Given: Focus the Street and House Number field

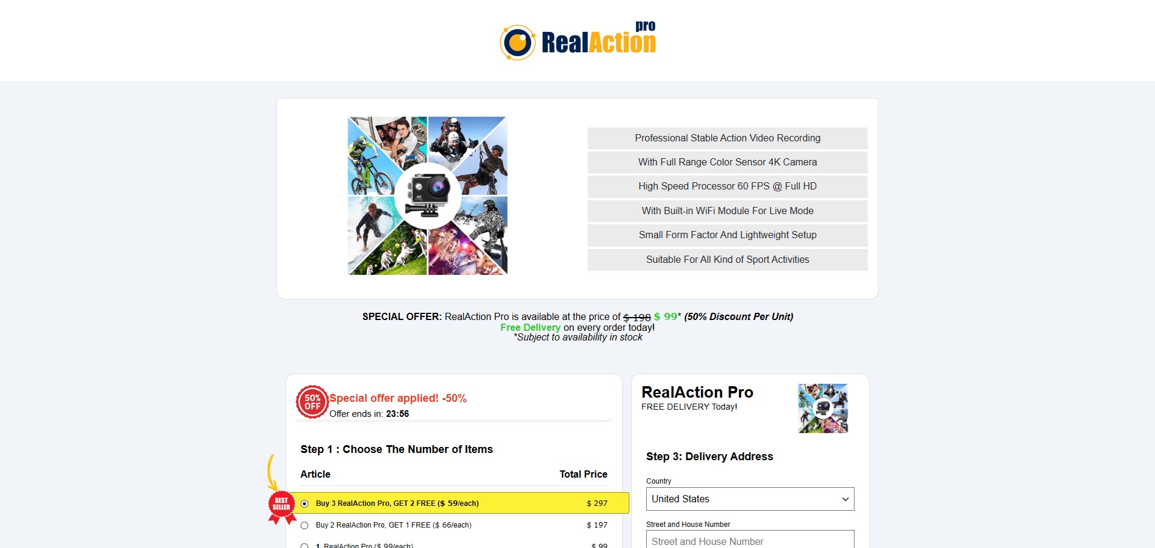Looking at the screenshot, I should pyautogui.click(x=750, y=540).
